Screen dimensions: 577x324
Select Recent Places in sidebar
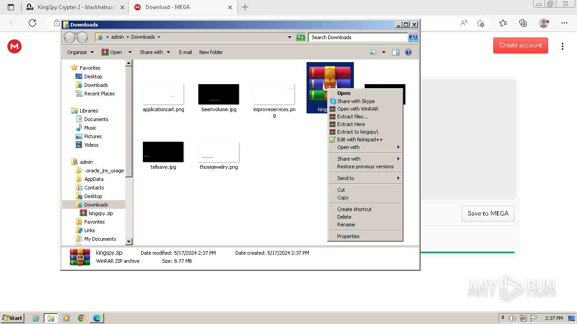pyautogui.click(x=99, y=94)
